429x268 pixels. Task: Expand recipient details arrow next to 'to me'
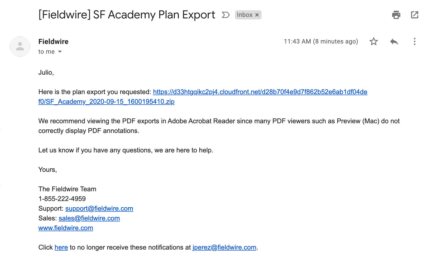(60, 52)
